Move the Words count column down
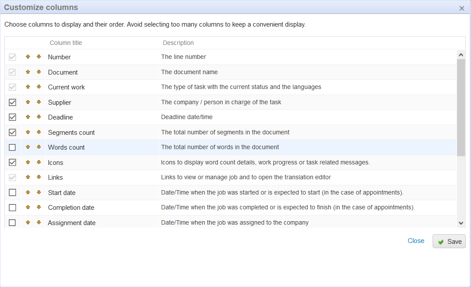This screenshot has width=471, height=287. (x=39, y=147)
